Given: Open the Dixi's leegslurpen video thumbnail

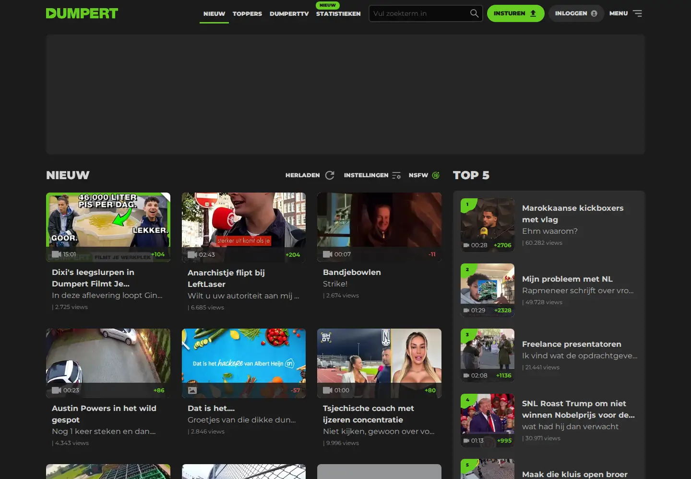Looking at the screenshot, I should point(108,227).
